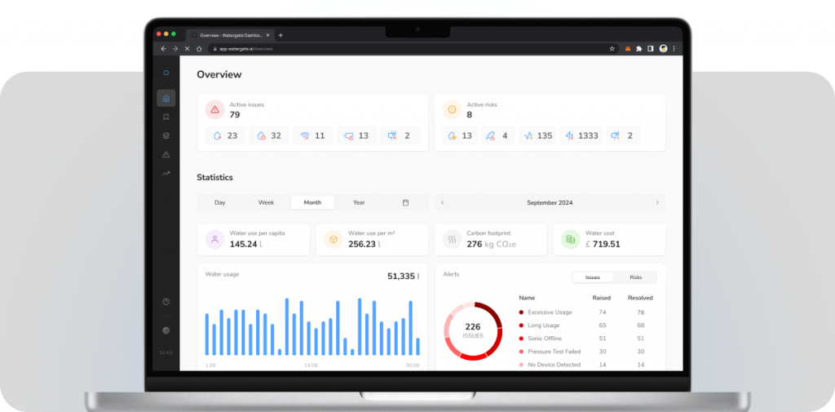Bookmark this page with the star icon
The image size is (835, 412).
tap(612, 49)
